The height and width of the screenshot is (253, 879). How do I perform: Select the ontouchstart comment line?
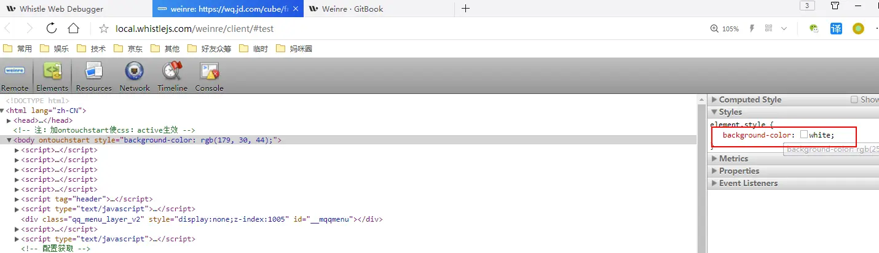[104, 130]
